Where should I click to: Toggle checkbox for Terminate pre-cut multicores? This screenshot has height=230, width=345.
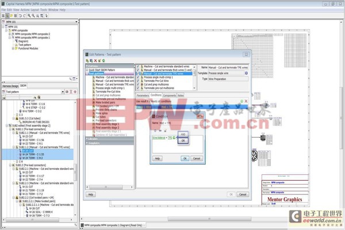click(x=138, y=88)
